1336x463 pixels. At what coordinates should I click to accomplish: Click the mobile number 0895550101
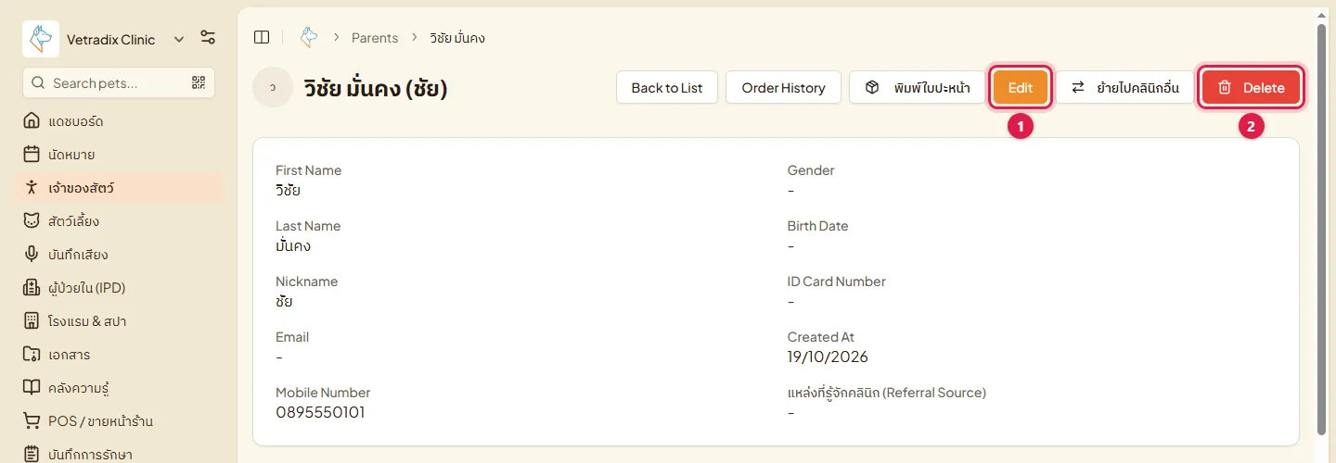pyautogui.click(x=320, y=412)
